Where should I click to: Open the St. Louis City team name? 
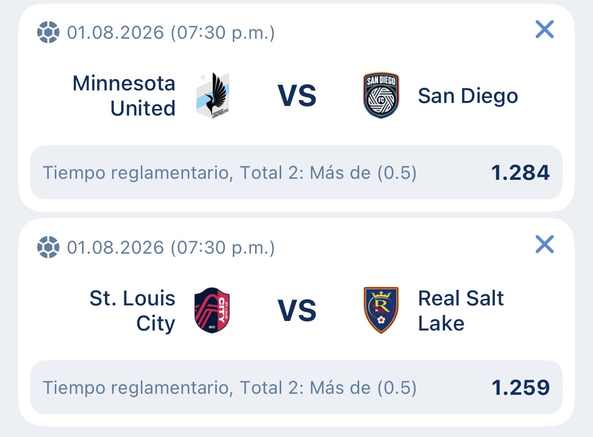[x=132, y=311]
